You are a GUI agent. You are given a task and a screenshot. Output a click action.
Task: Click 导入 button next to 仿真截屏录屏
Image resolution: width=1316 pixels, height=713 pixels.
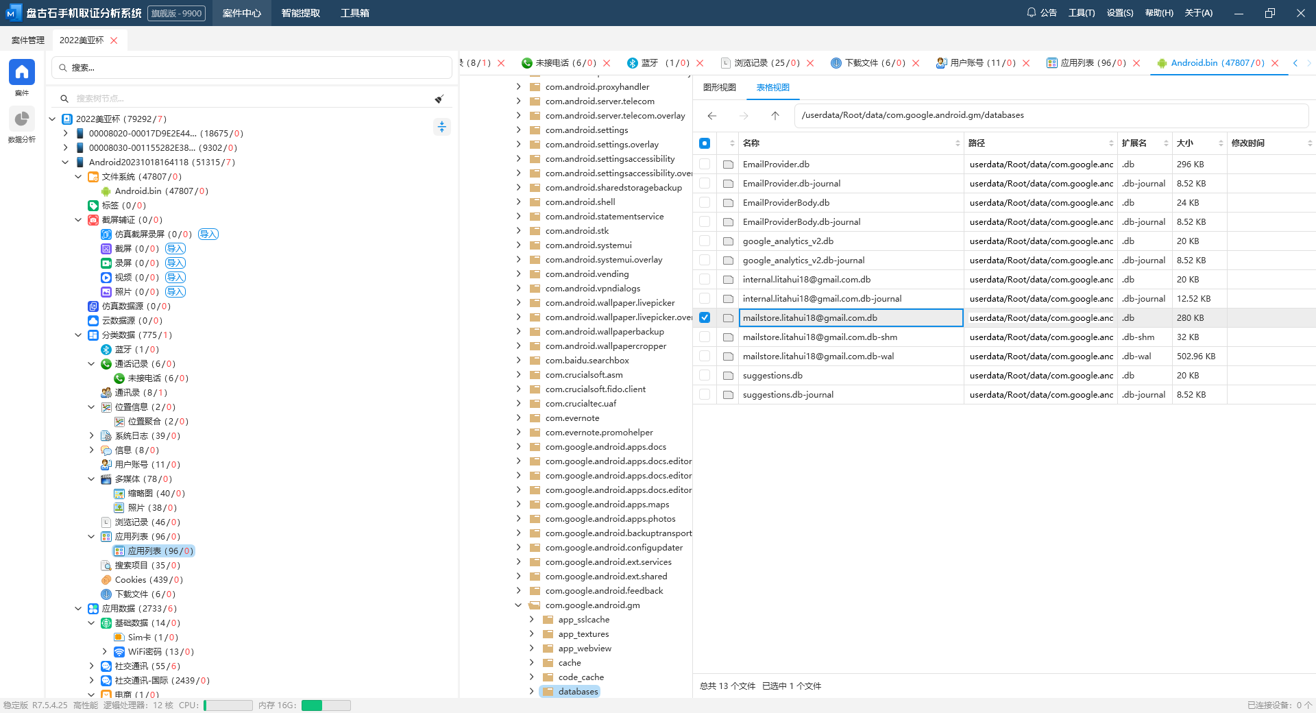click(208, 234)
